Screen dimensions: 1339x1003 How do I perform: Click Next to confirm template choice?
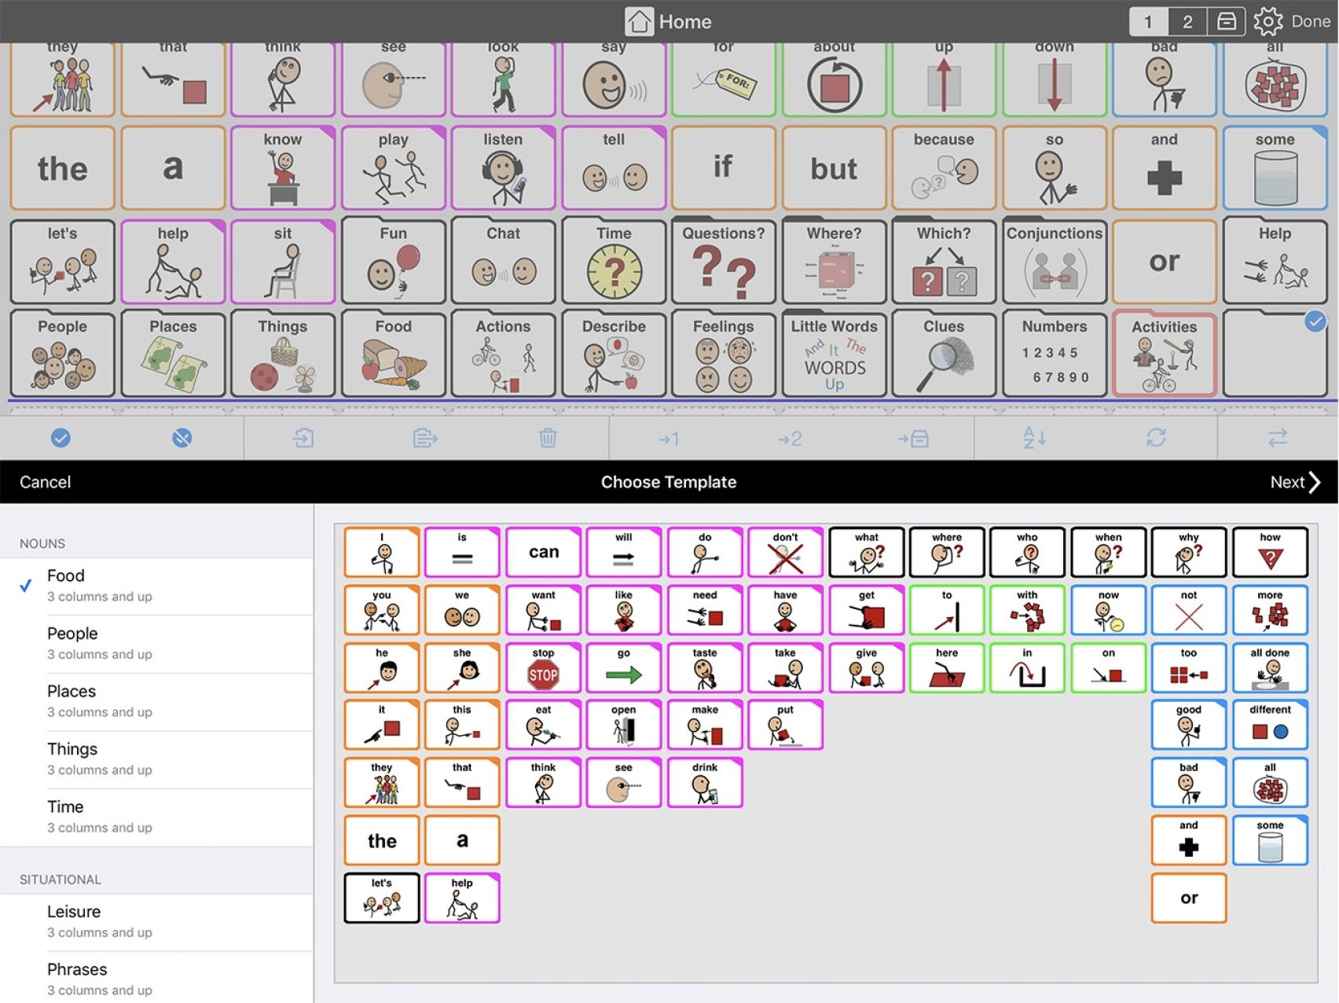point(1289,482)
